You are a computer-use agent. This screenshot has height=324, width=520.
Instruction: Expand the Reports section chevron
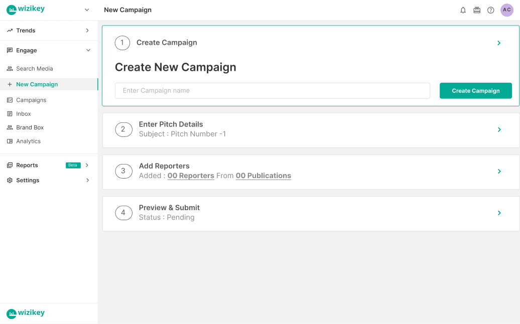pos(87,166)
